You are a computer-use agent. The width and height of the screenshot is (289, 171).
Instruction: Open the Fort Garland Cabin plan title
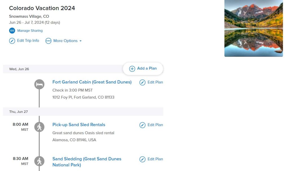click(x=92, y=82)
